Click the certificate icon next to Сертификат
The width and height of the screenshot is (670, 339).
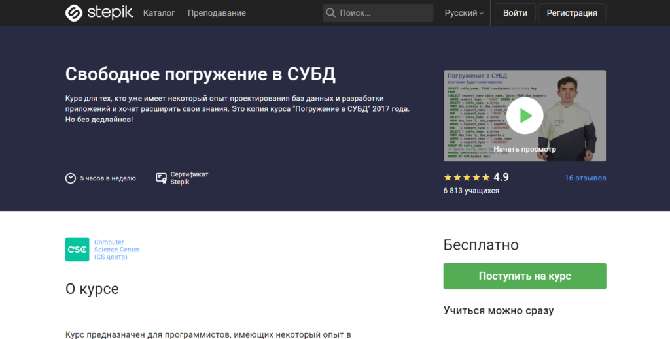click(161, 178)
